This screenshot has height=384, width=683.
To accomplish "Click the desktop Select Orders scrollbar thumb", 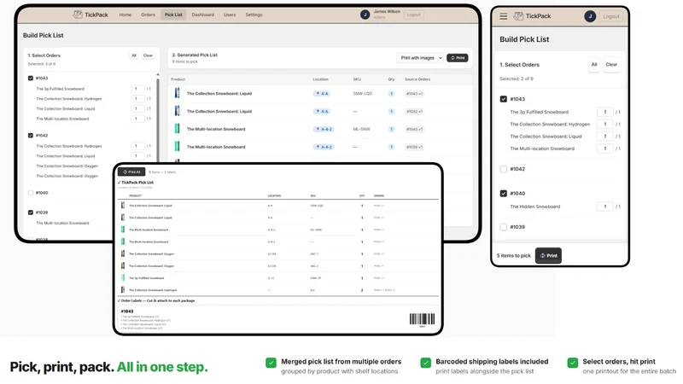I will pos(158,122).
